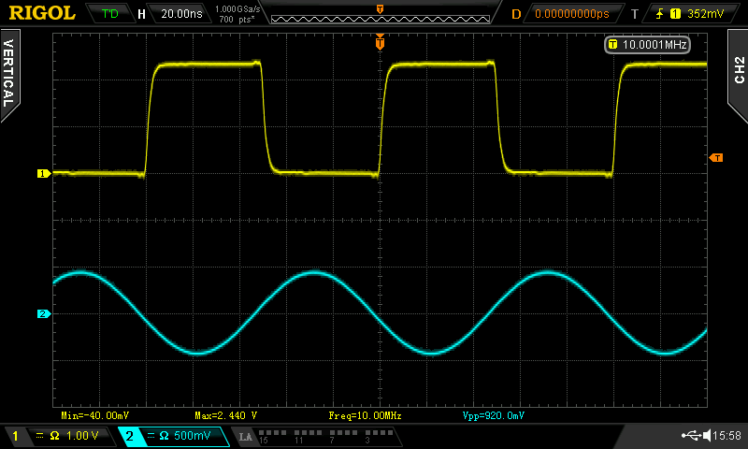
Task: Click the rising edge trigger icon
Action: pos(662,14)
